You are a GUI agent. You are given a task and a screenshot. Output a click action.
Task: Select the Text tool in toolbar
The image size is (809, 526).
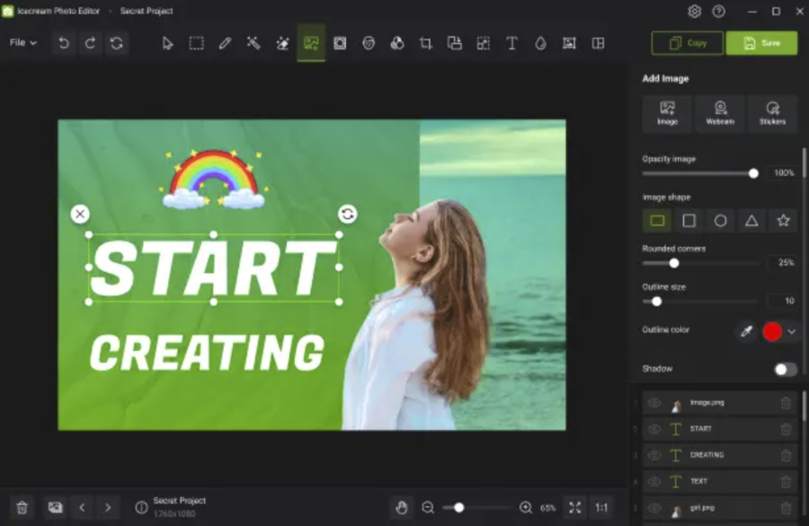coord(511,43)
